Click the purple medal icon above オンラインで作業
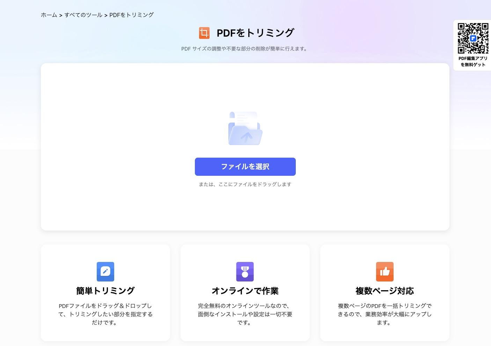The width and height of the screenshot is (491, 346). pyautogui.click(x=245, y=272)
